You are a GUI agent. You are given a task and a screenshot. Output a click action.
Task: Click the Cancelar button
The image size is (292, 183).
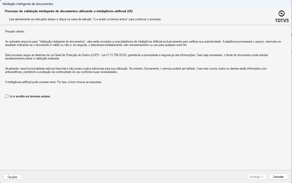pos(279,177)
